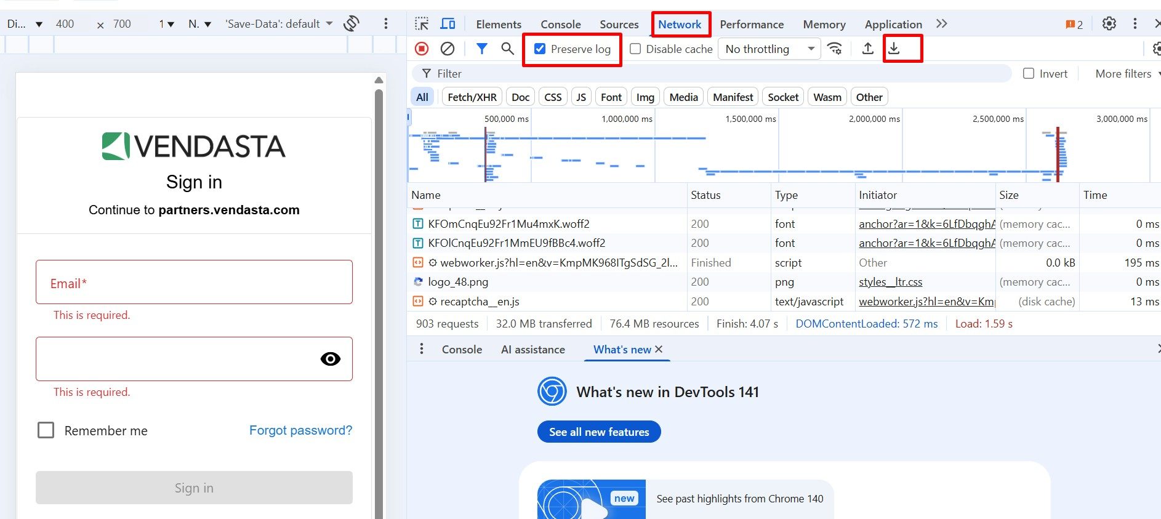Screen dimensions: 1161x519
Task: Switch to the Elements tab
Action: point(499,24)
